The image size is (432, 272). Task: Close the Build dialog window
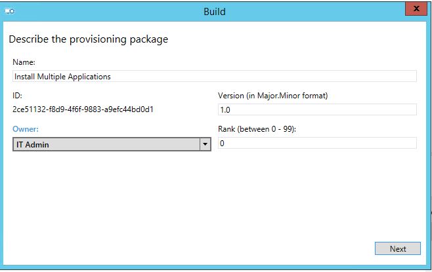(x=416, y=9)
